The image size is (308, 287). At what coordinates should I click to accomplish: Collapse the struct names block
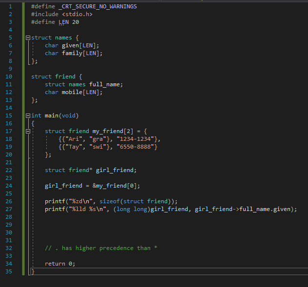[x=28, y=38]
